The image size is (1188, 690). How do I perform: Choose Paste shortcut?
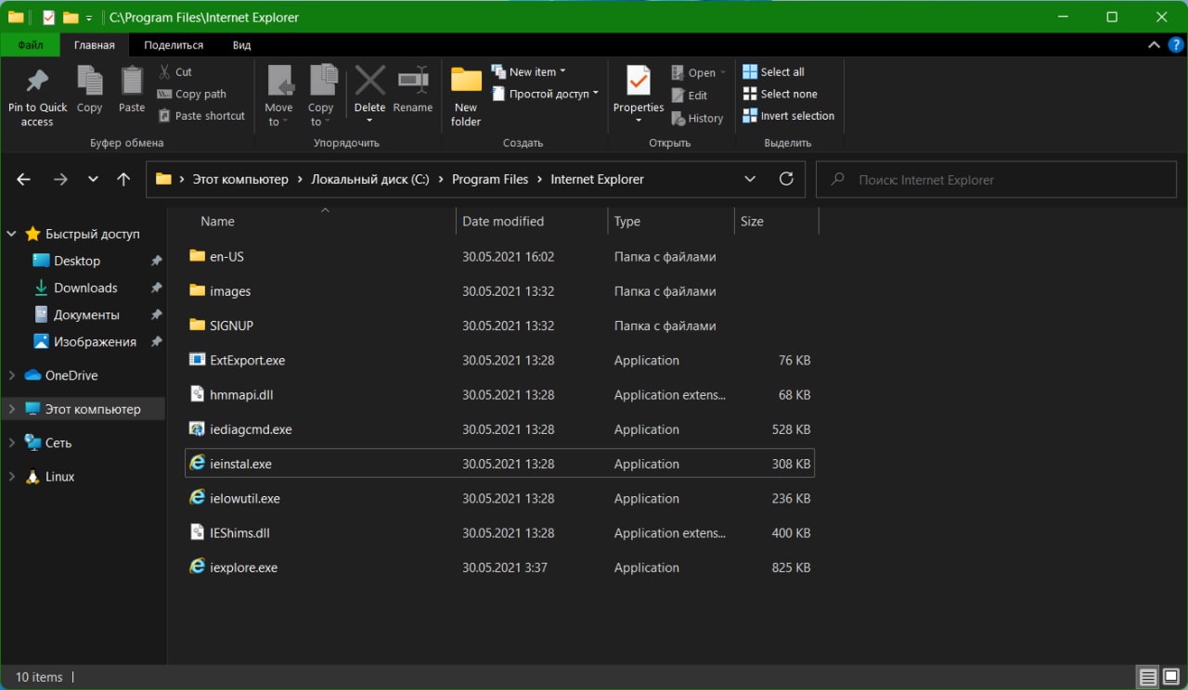[201, 116]
